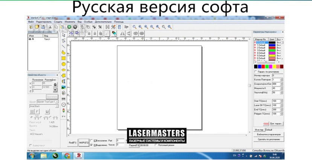Viewport: 312px width, 160px height.
Task: Choose the Circle drawing tool
Action: 64,64
